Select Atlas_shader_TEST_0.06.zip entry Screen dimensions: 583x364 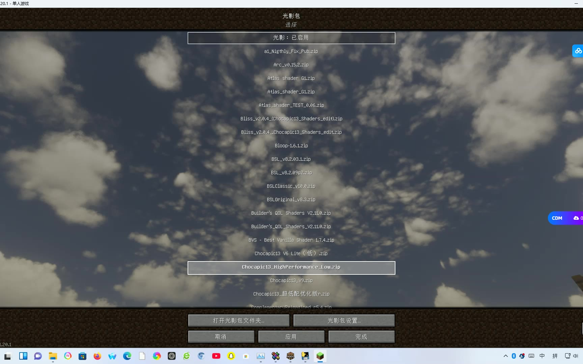click(x=291, y=105)
